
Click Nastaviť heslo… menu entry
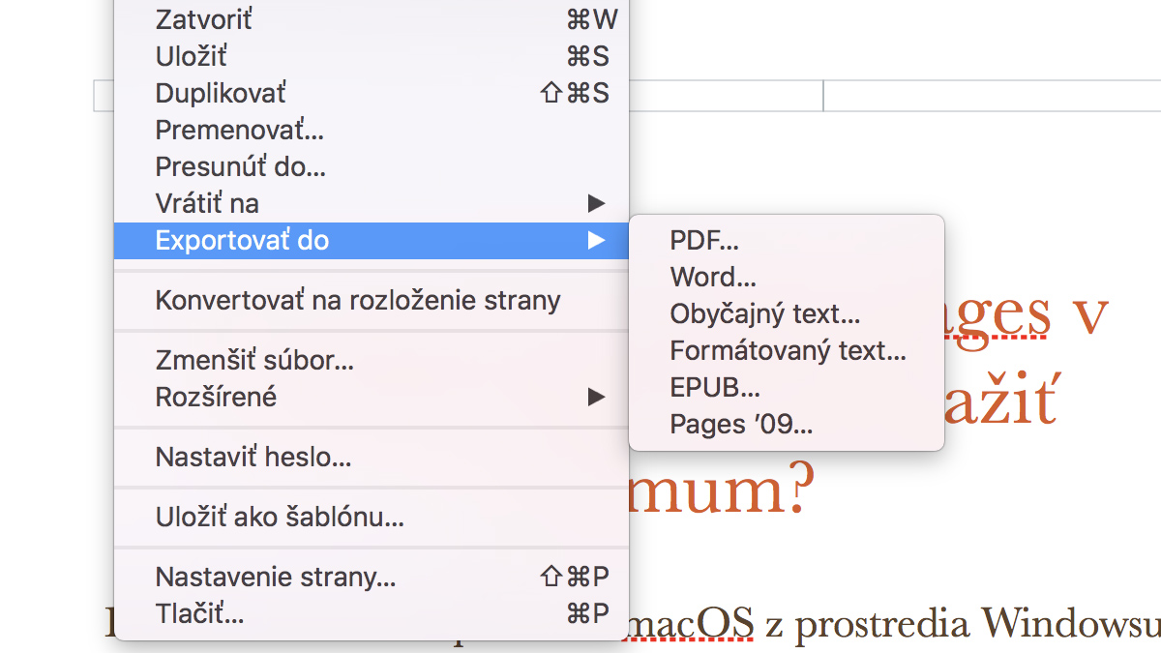point(372,457)
